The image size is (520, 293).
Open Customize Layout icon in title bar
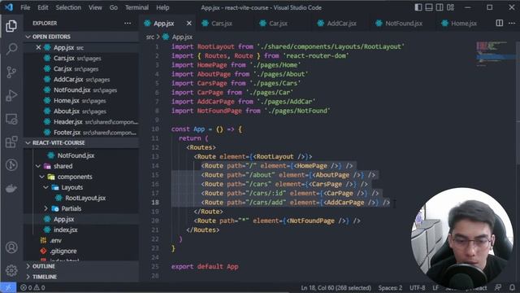click(450, 7)
